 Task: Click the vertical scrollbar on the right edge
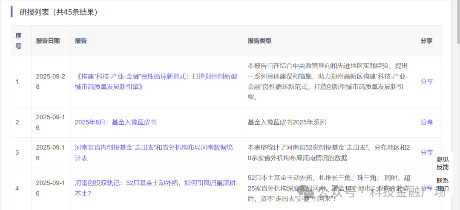(x=458, y=21)
